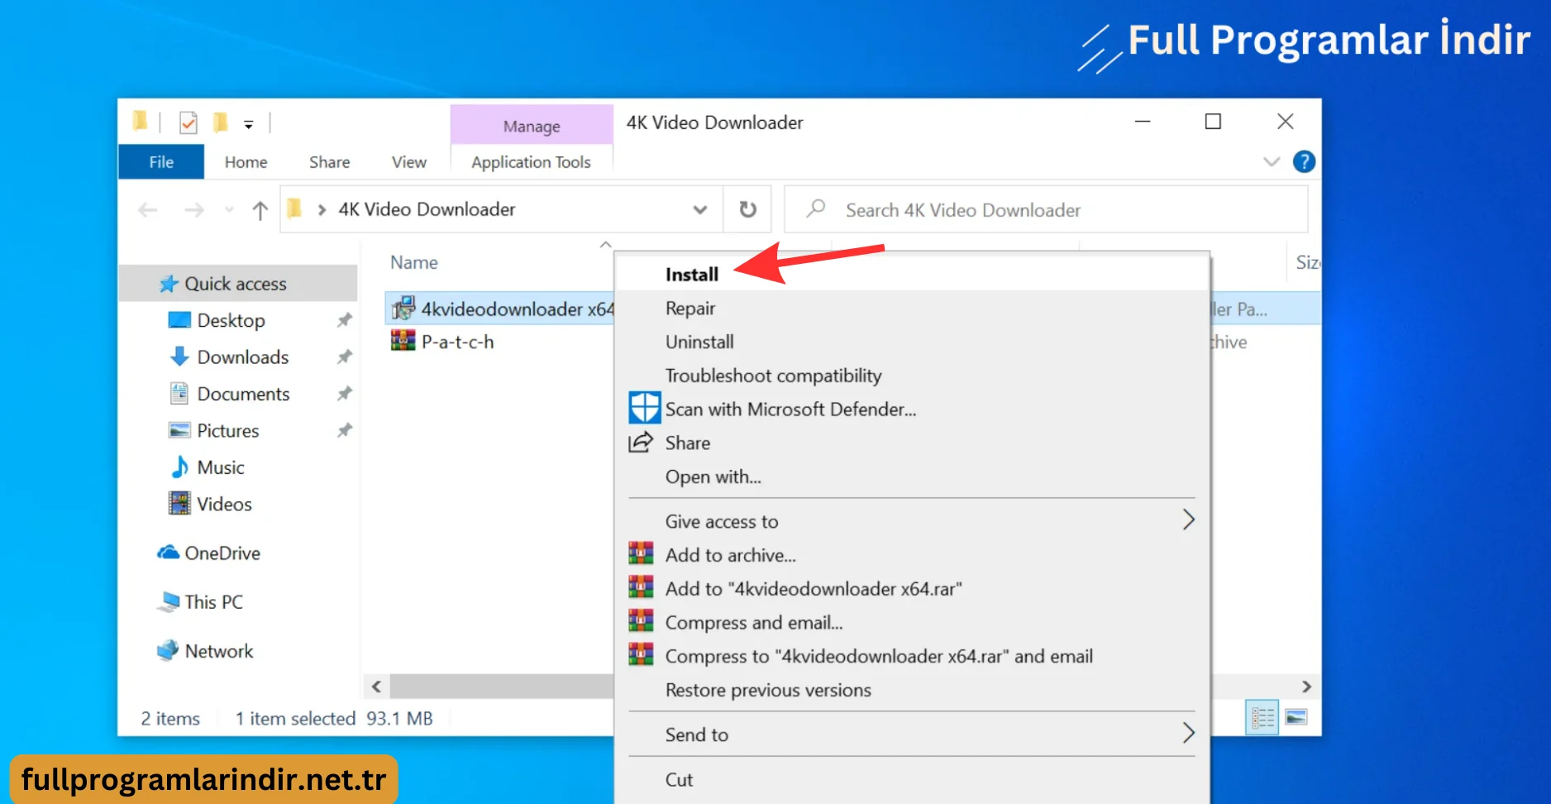Open the Manage contextual tab
Image resolution: width=1551 pixels, height=804 pixels.
pos(532,126)
